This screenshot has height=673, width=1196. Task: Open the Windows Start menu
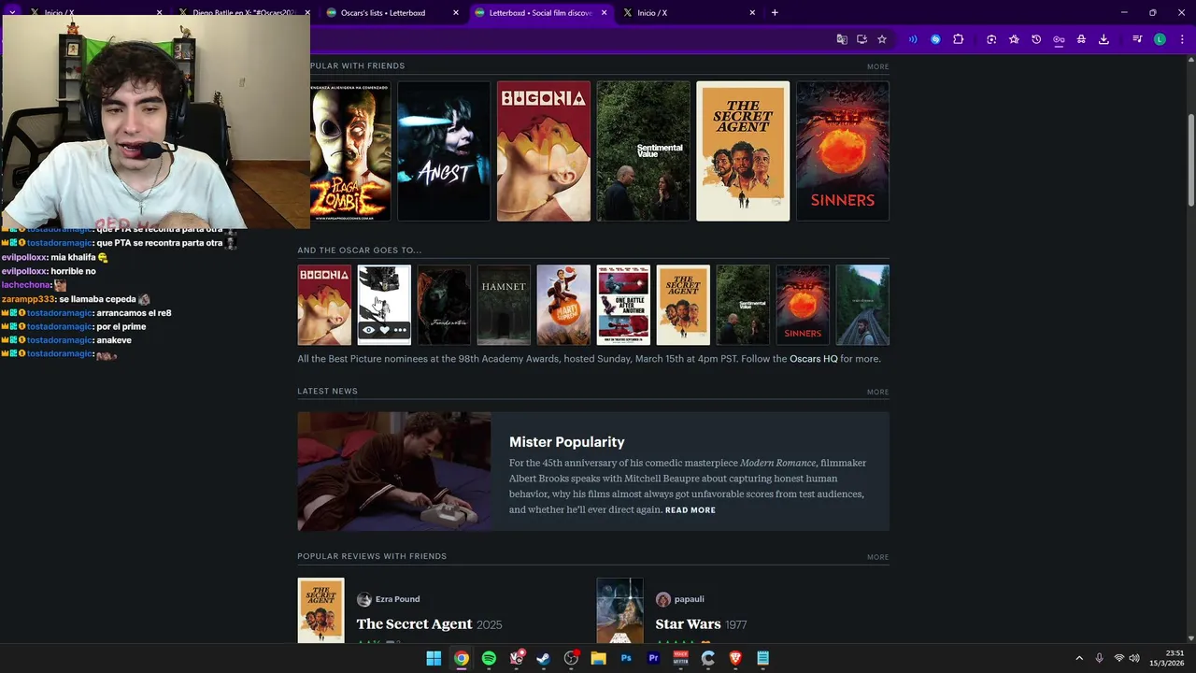[x=434, y=658]
